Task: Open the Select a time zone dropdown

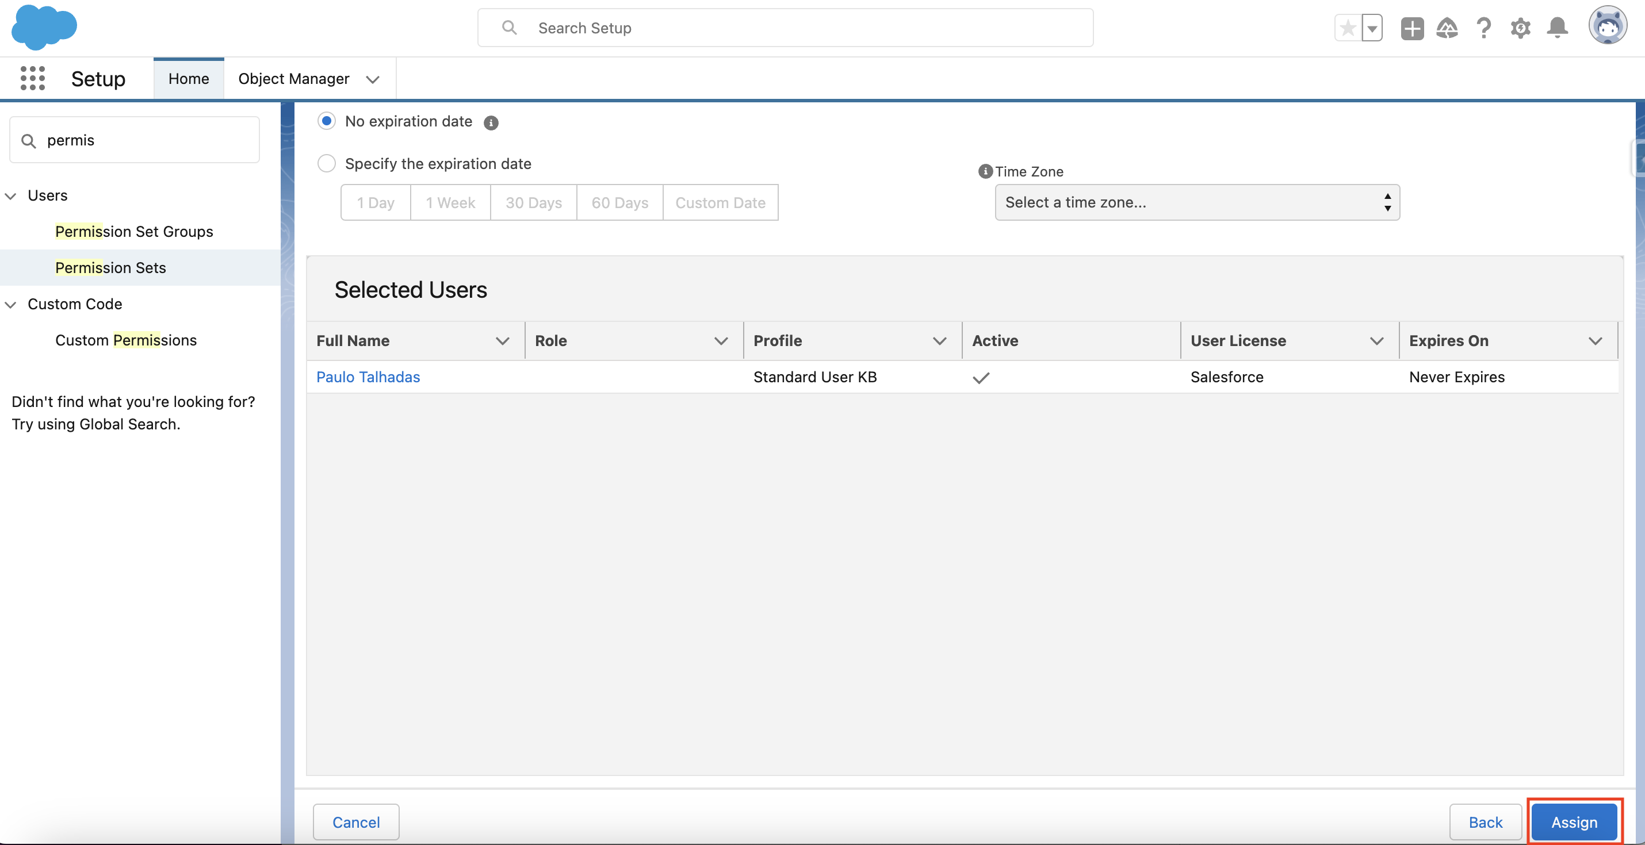Action: (1197, 202)
